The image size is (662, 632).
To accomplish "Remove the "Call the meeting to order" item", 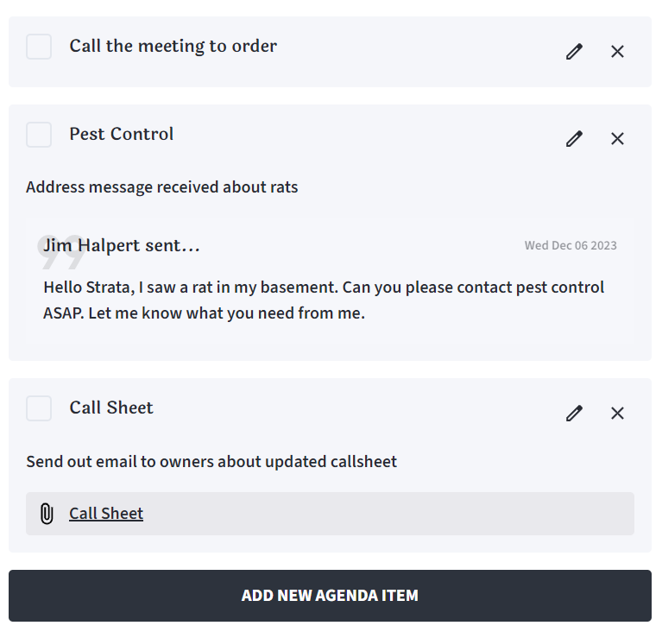I will pos(617,52).
